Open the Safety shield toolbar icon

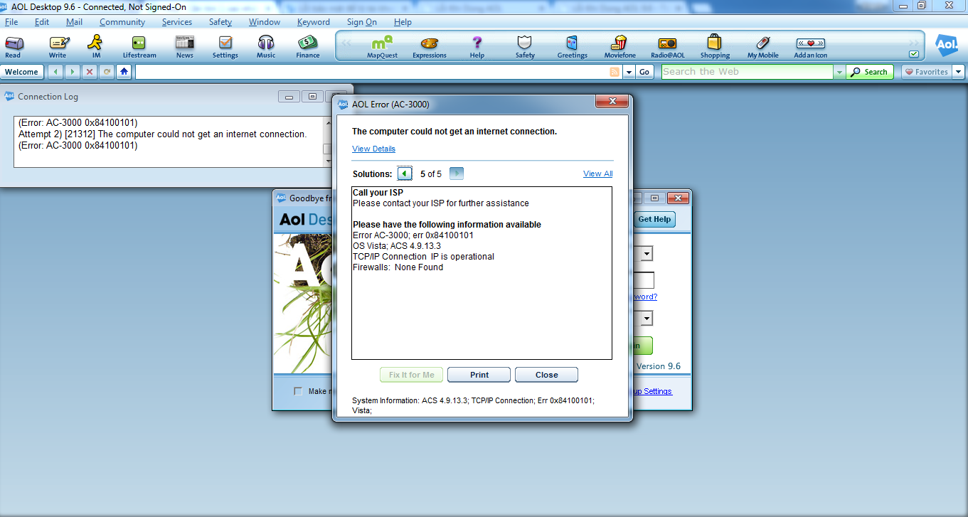point(525,47)
